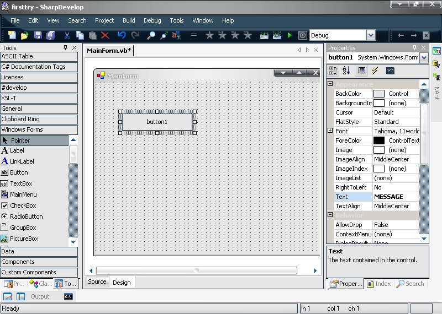Click the green Run play icon
442x314 pixels.
click(x=290, y=35)
